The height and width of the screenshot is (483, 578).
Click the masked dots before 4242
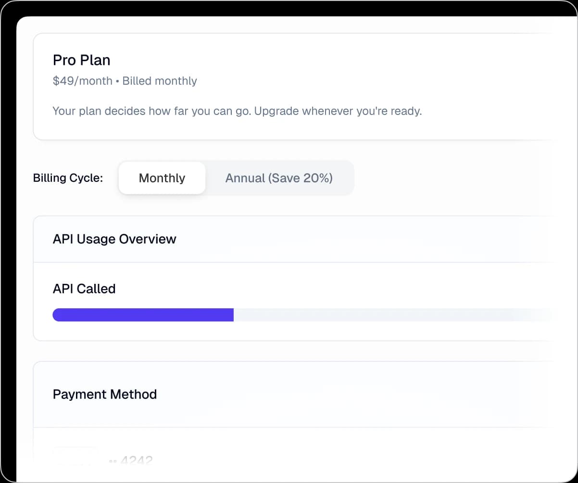113,461
